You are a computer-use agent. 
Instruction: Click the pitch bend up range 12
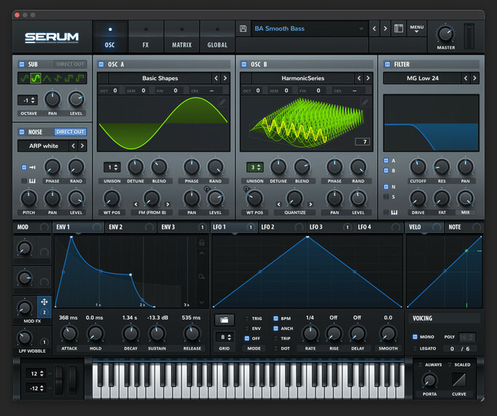36,374
